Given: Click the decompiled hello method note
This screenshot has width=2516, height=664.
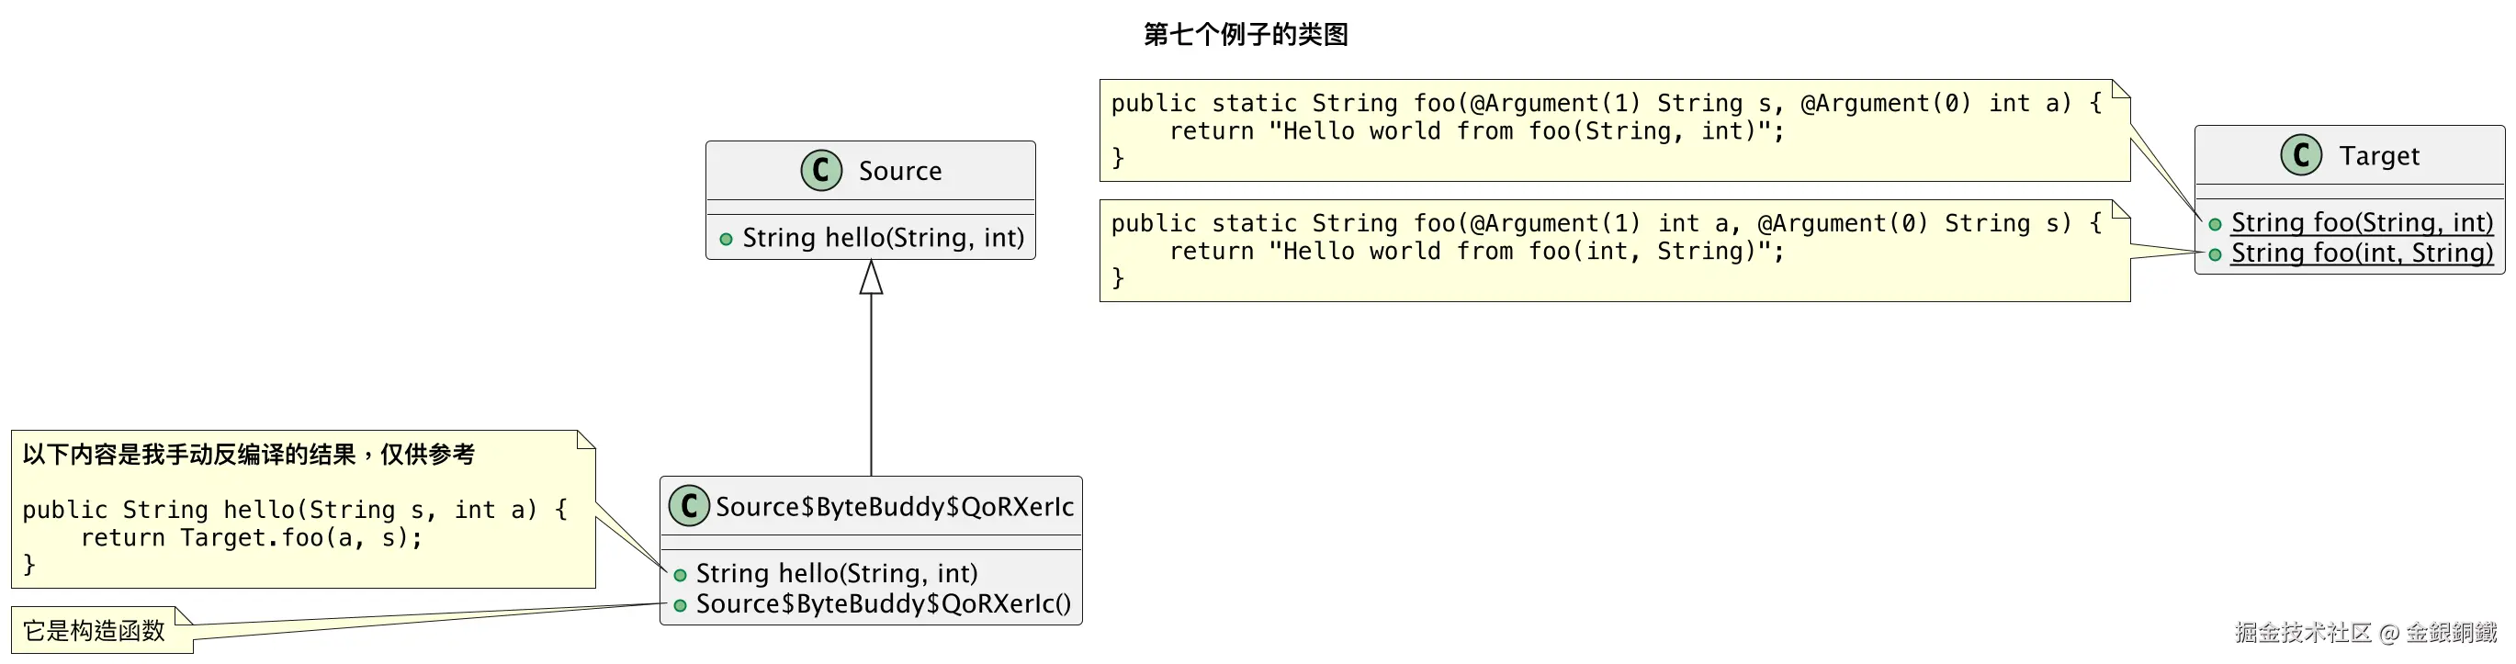Looking at the screenshot, I should [x=303, y=510].
